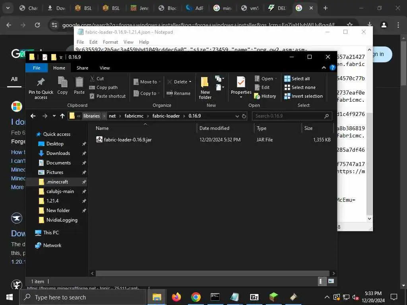Image resolution: width=407 pixels, height=305 pixels.
Task: Click the Paste icon in ribbon
Action: click(x=79, y=82)
